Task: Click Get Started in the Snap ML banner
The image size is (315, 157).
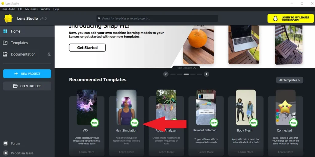Action: [x=87, y=48]
